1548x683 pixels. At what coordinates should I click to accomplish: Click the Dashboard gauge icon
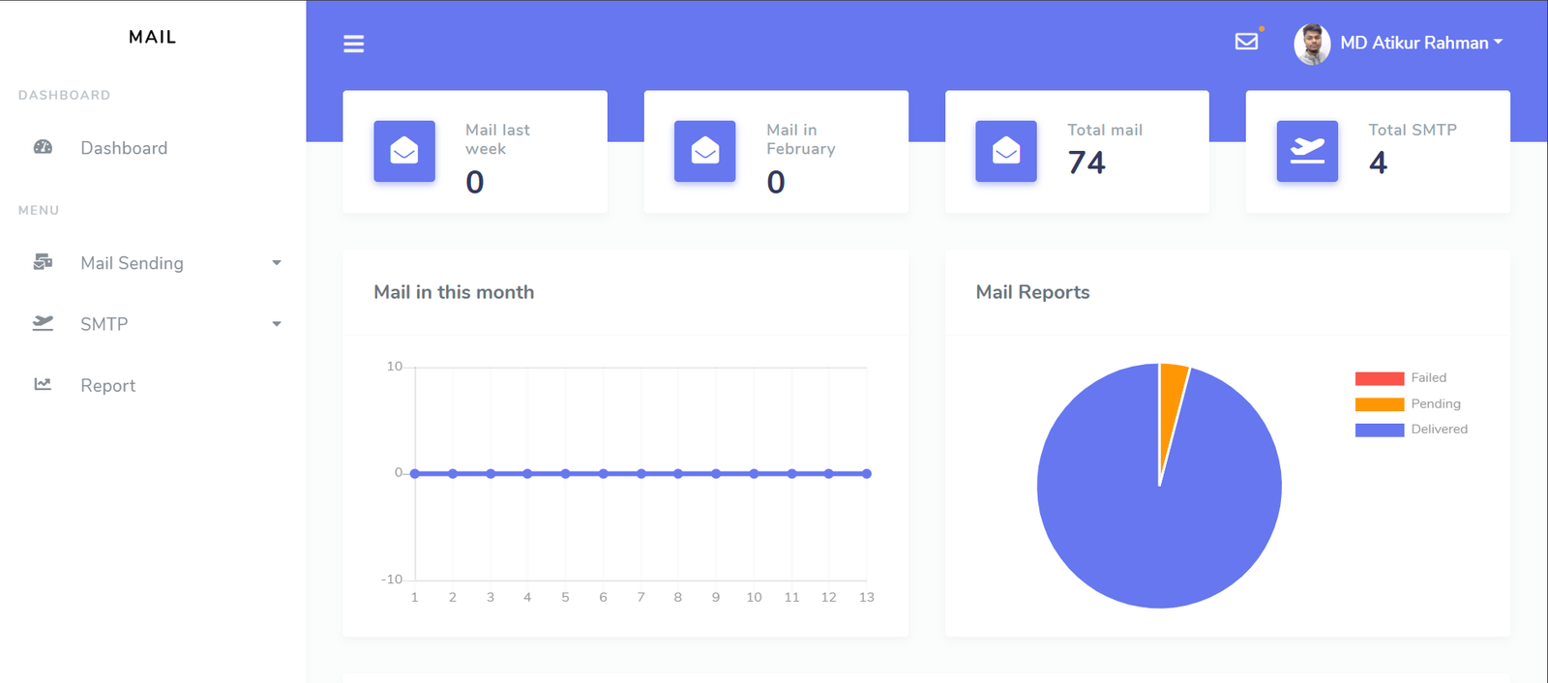pyautogui.click(x=43, y=147)
